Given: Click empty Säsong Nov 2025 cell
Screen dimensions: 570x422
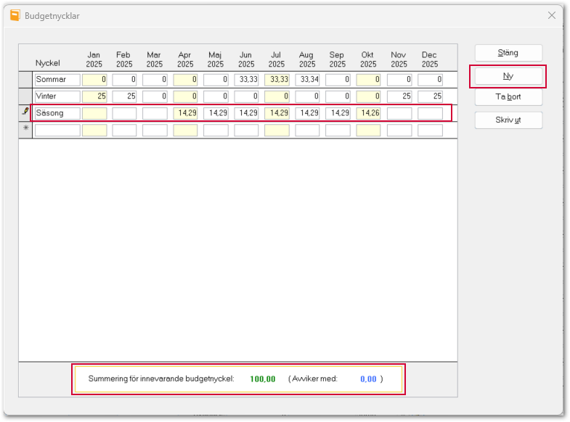Looking at the screenshot, I should [x=399, y=113].
